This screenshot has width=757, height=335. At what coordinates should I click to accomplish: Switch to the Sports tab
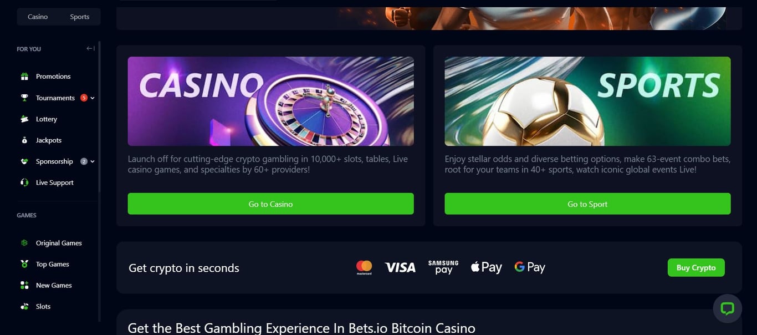[79, 17]
